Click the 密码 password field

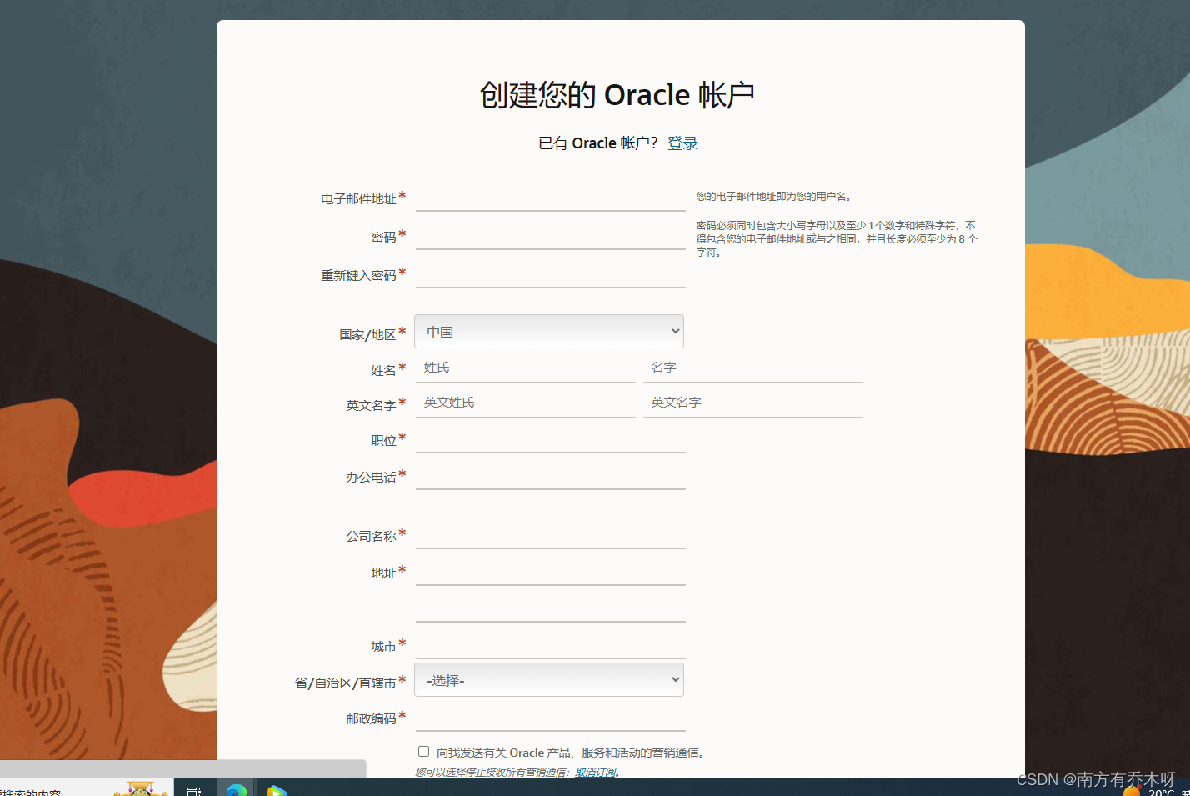tap(550, 236)
